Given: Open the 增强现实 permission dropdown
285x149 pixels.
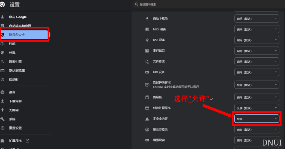Looking at the screenshot, I should coord(256,140).
